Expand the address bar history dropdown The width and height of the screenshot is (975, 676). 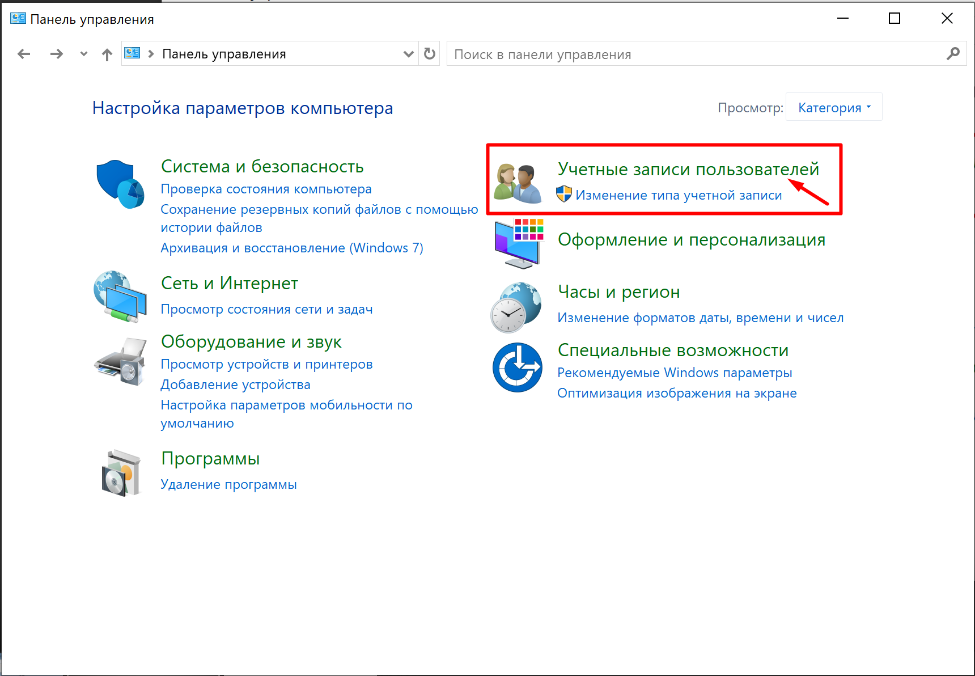point(408,54)
